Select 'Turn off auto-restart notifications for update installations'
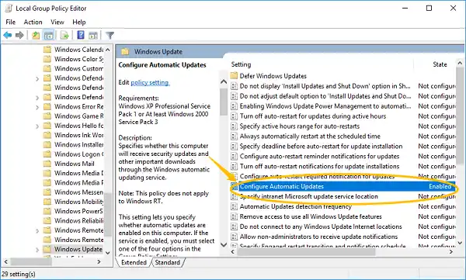This screenshot has width=466, height=280. pyautogui.click(x=319, y=166)
